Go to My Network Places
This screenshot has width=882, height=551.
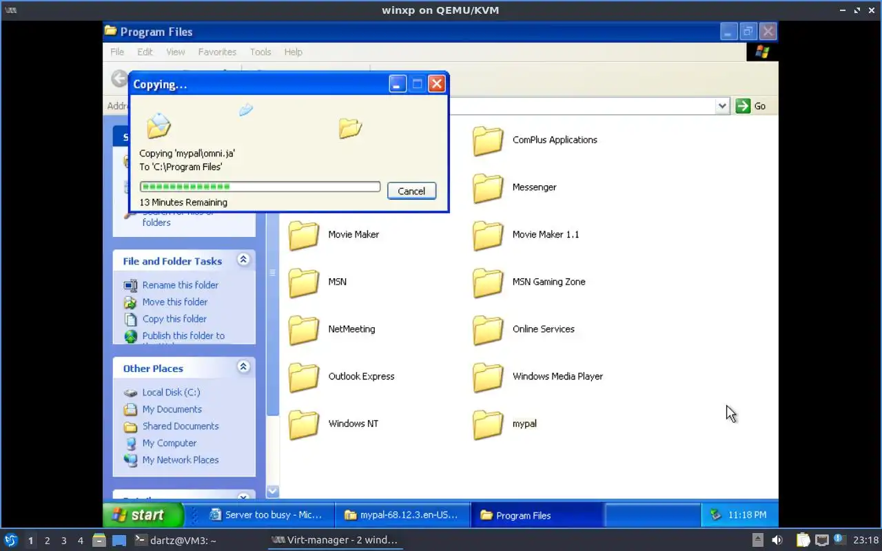(181, 460)
